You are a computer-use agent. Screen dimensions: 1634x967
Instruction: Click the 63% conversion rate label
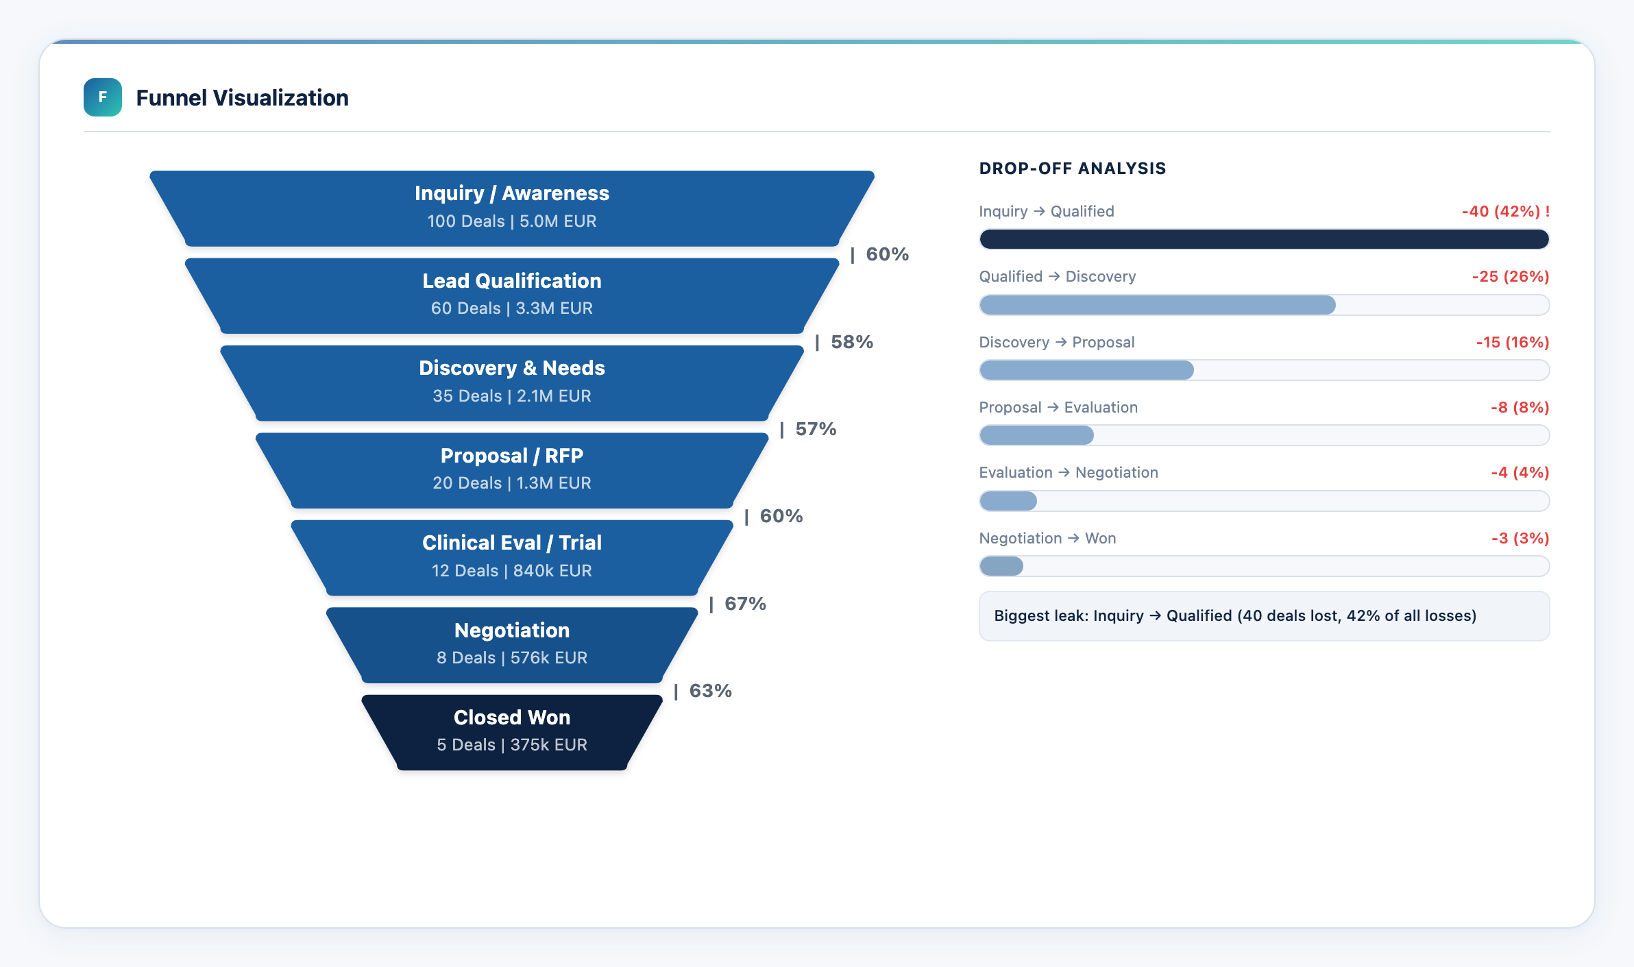[710, 691]
